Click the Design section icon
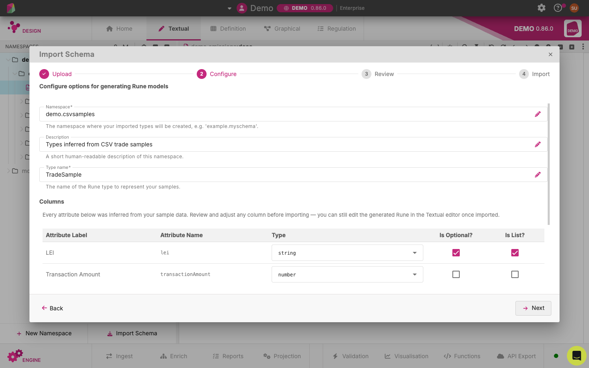 14,27
